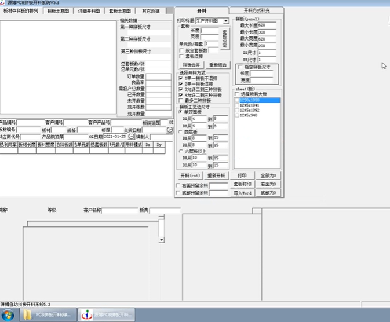Open the 详细开料图 tab
This screenshot has width=390, height=322.
pos(89,11)
